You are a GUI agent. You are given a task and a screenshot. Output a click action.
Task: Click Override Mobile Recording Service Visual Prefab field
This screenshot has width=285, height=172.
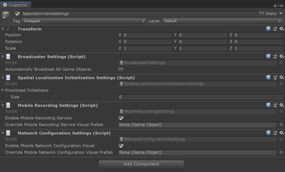[x=197, y=124]
